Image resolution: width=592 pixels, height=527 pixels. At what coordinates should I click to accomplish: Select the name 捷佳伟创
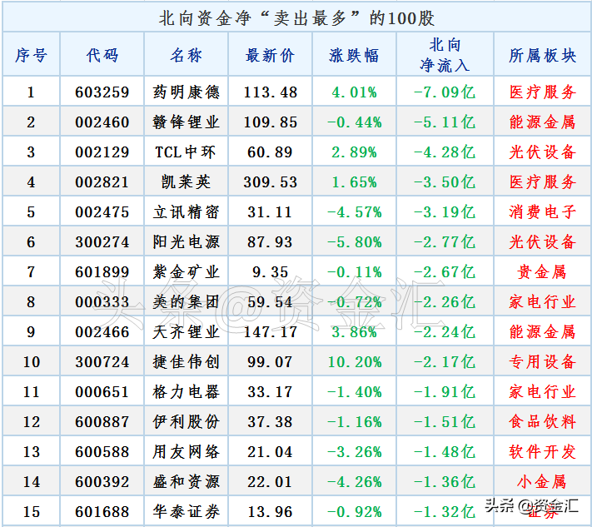187,362
